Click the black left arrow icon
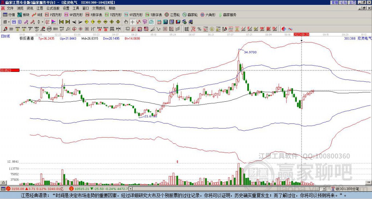The width and height of the screenshot is (372, 199). pos(74,22)
